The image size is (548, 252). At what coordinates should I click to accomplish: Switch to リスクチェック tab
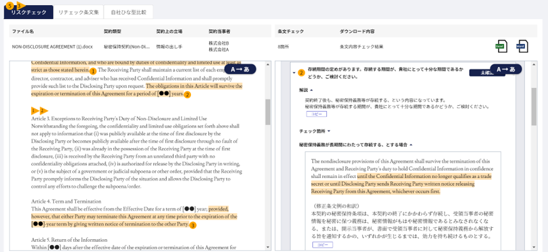[29, 12]
